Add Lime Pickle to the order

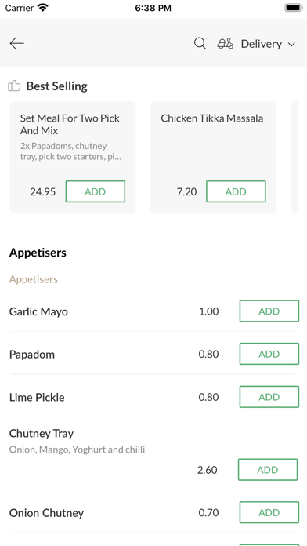pos(269,397)
